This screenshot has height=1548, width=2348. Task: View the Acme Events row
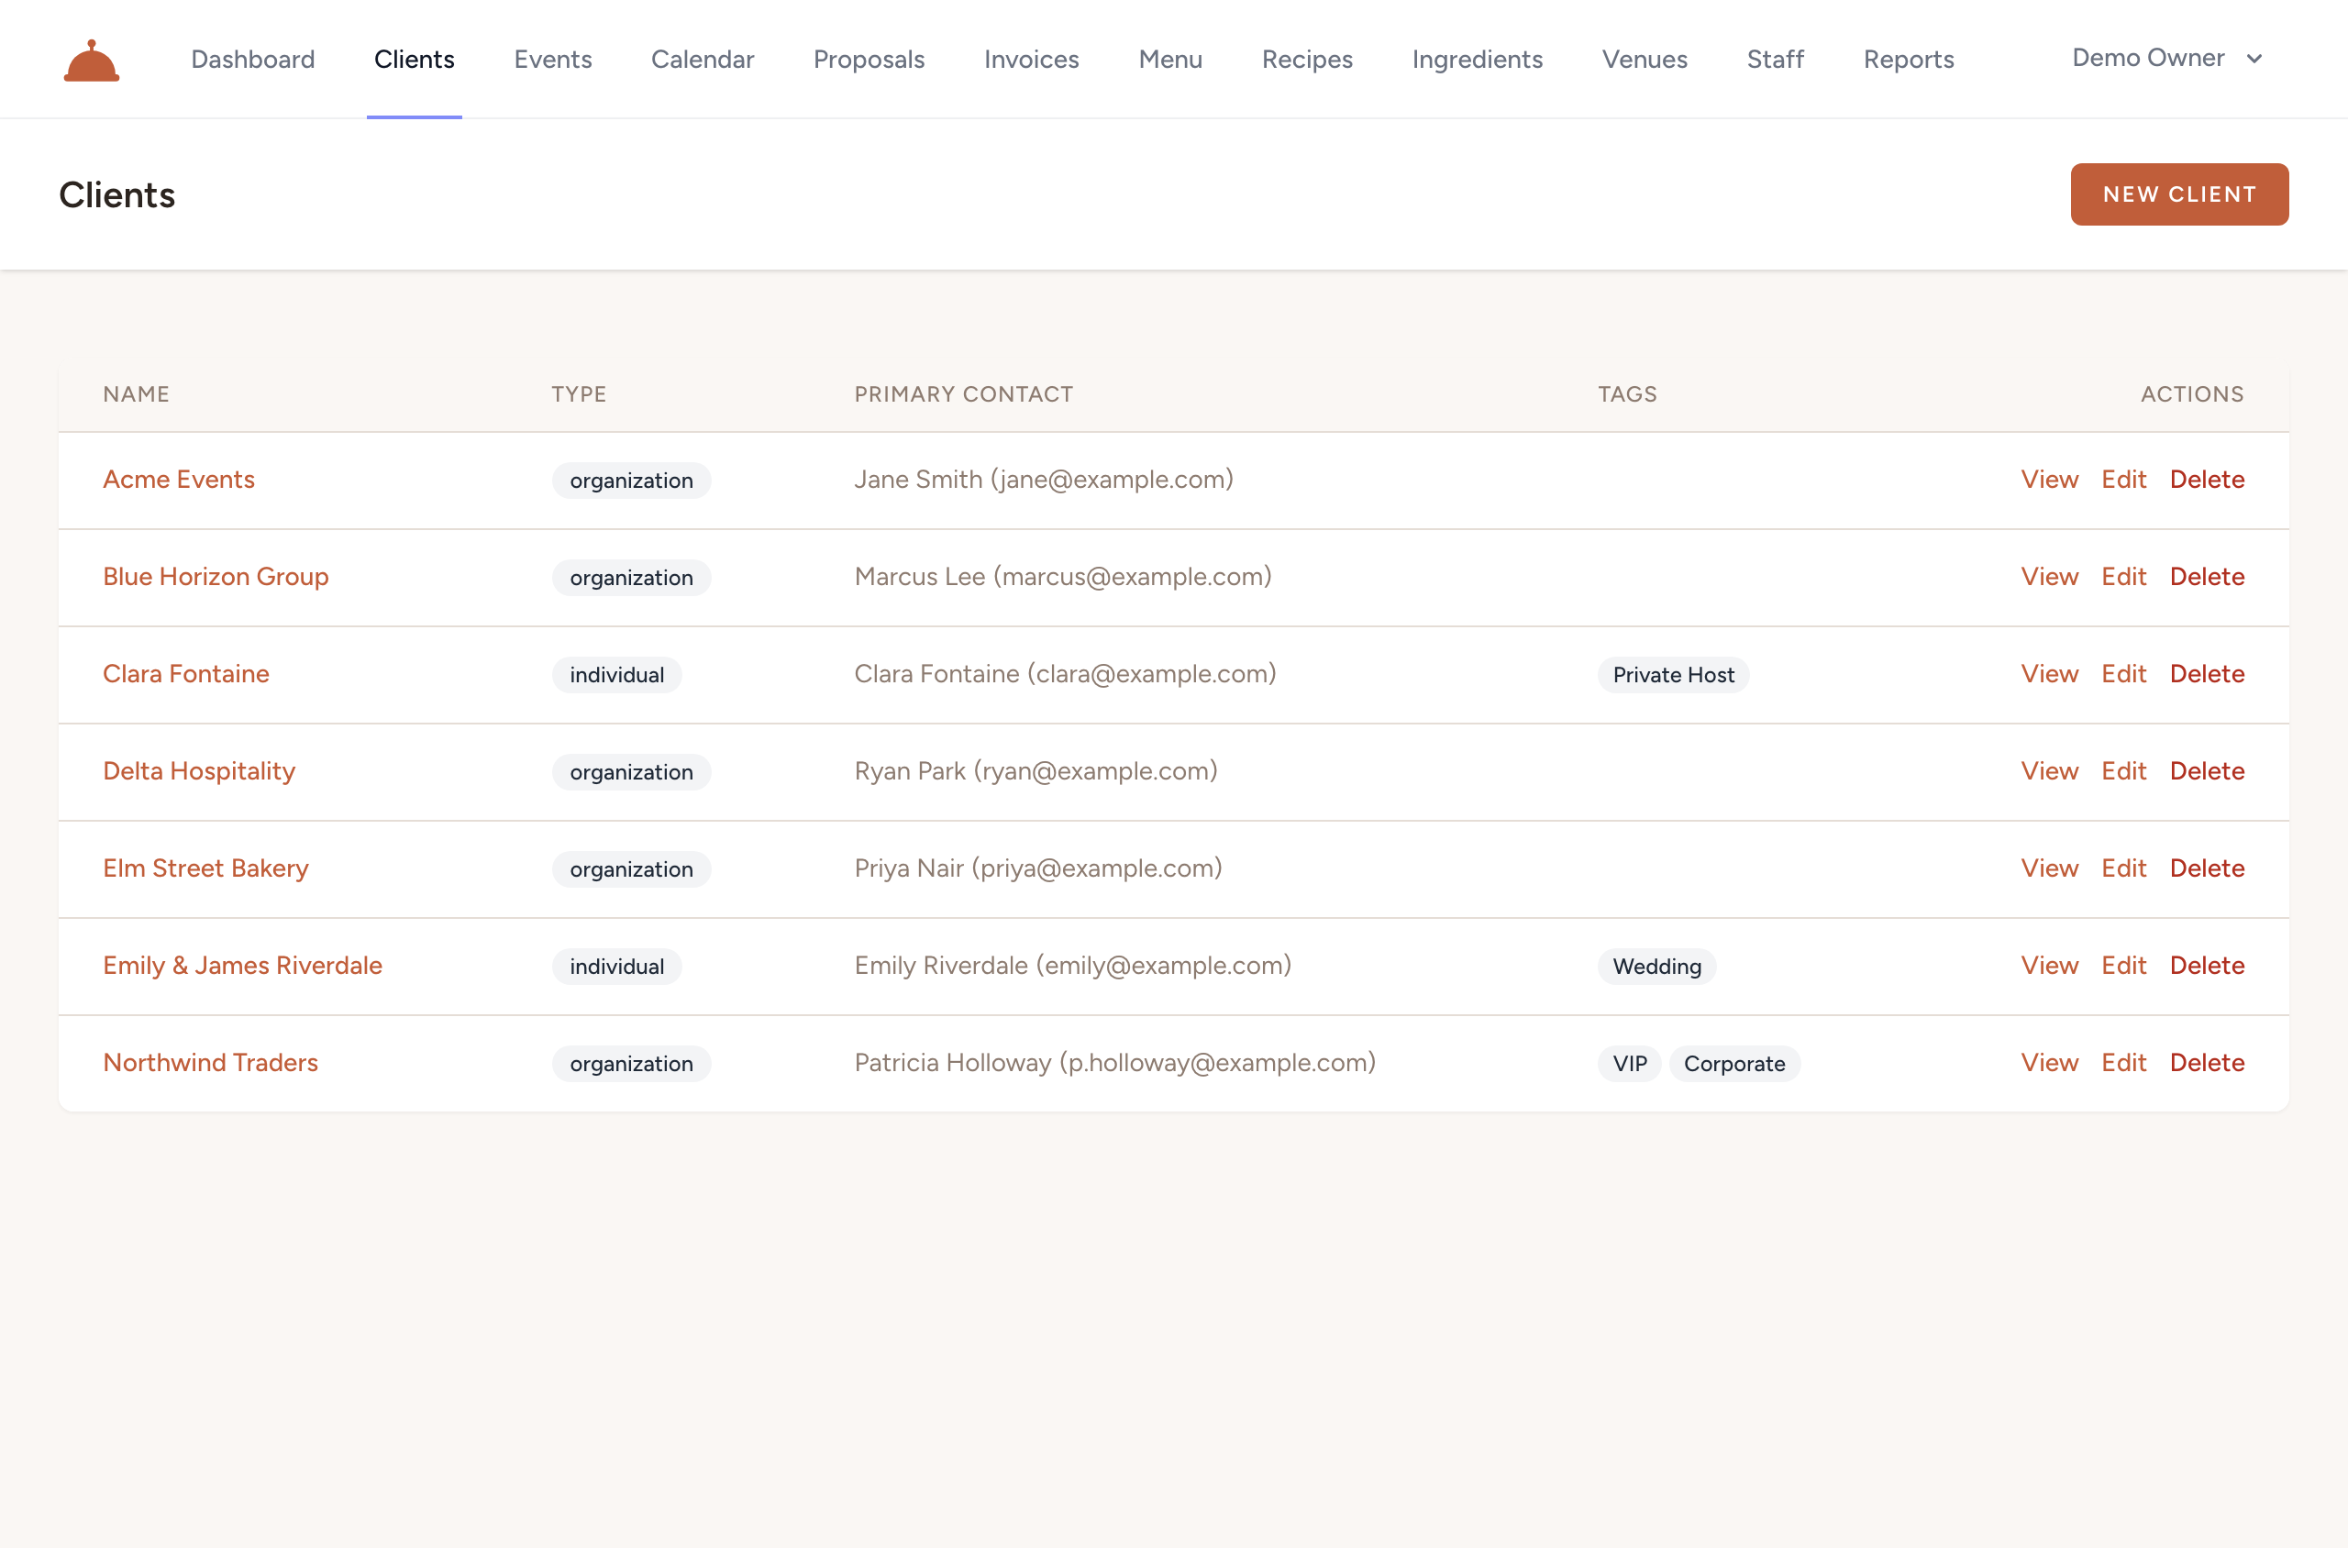[2049, 480]
